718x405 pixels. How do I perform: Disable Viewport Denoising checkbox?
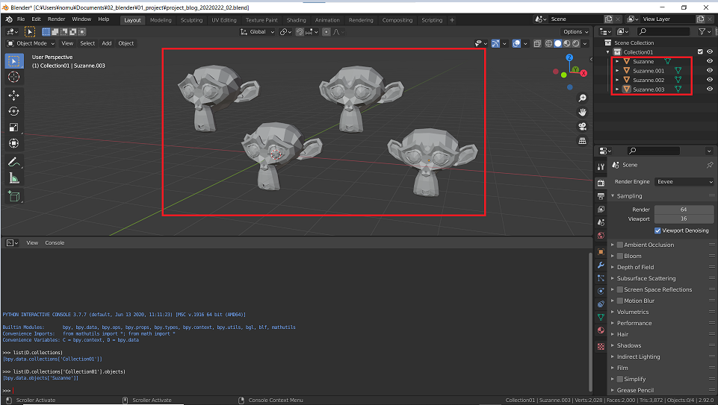point(657,230)
